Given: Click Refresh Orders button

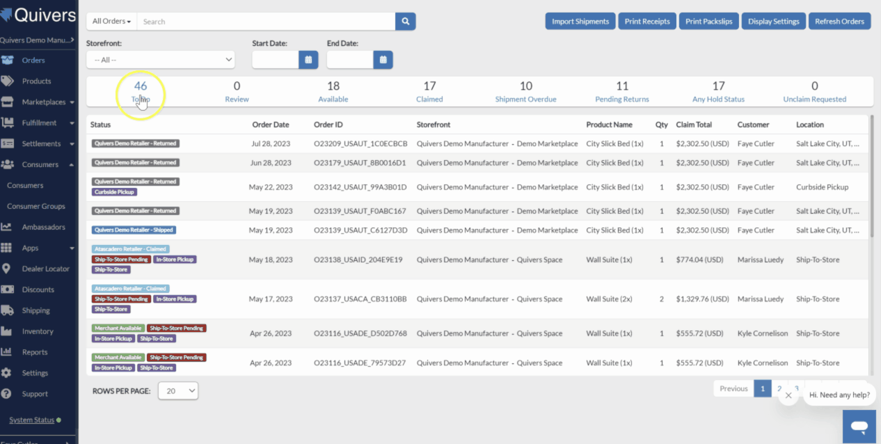Looking at the screenshot, I should click(839, 22).
